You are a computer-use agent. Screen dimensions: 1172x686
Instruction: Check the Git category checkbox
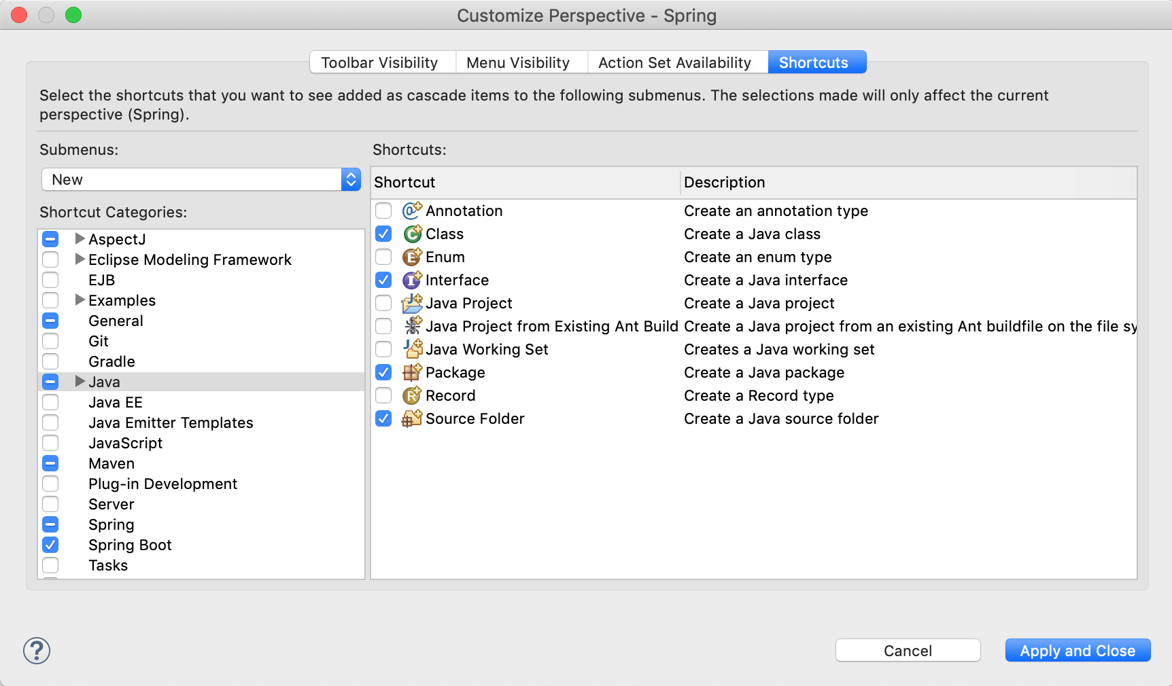[50, 341]
